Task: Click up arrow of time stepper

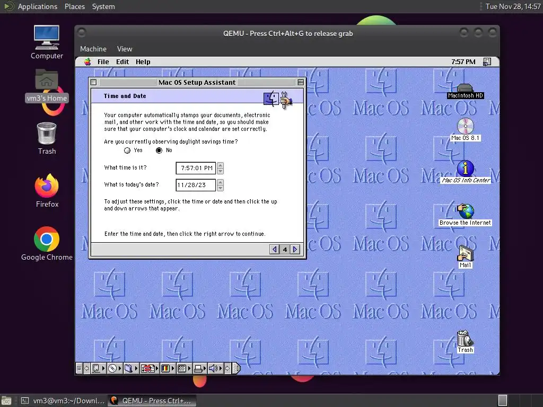Action: pos(220,165)
